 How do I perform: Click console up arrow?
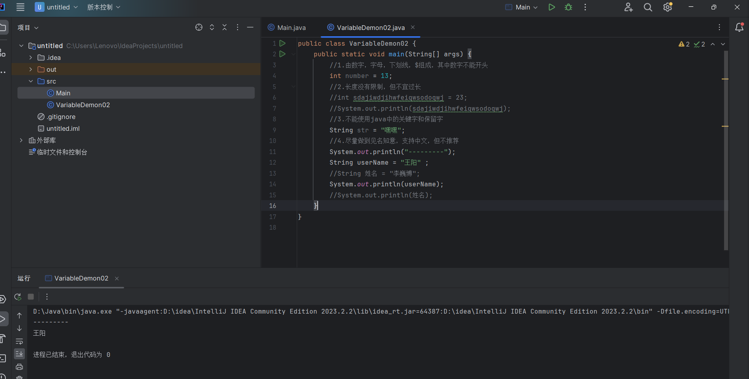click(19, 316)
